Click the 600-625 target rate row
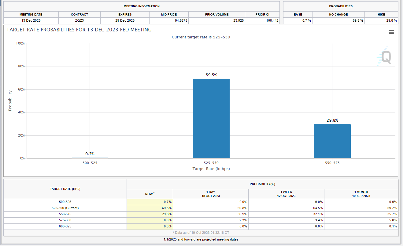Viewport: 403px width, 246px height. coord(65,226)
